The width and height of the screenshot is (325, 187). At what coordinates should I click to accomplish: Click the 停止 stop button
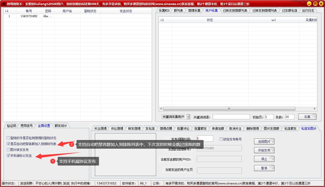tap(264, 159)
